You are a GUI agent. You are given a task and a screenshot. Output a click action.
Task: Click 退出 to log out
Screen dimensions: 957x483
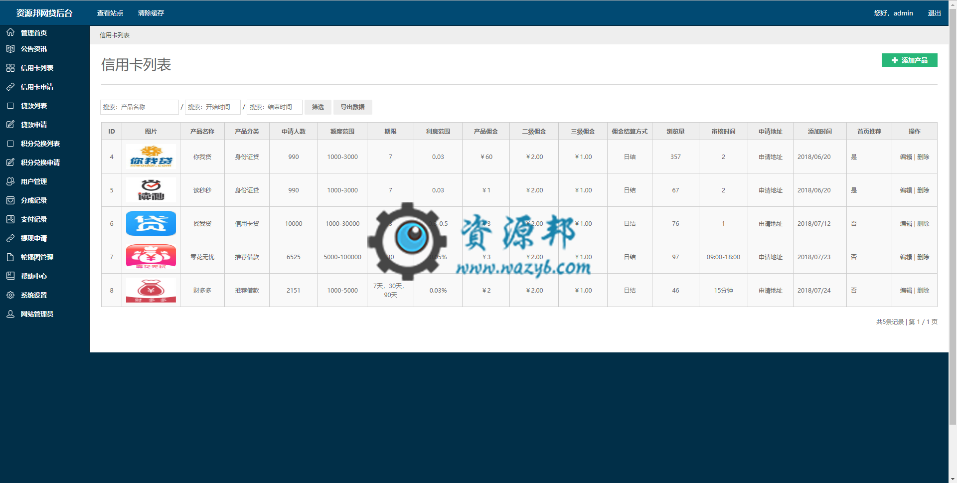pyautogui.click(x=934, y=13)
